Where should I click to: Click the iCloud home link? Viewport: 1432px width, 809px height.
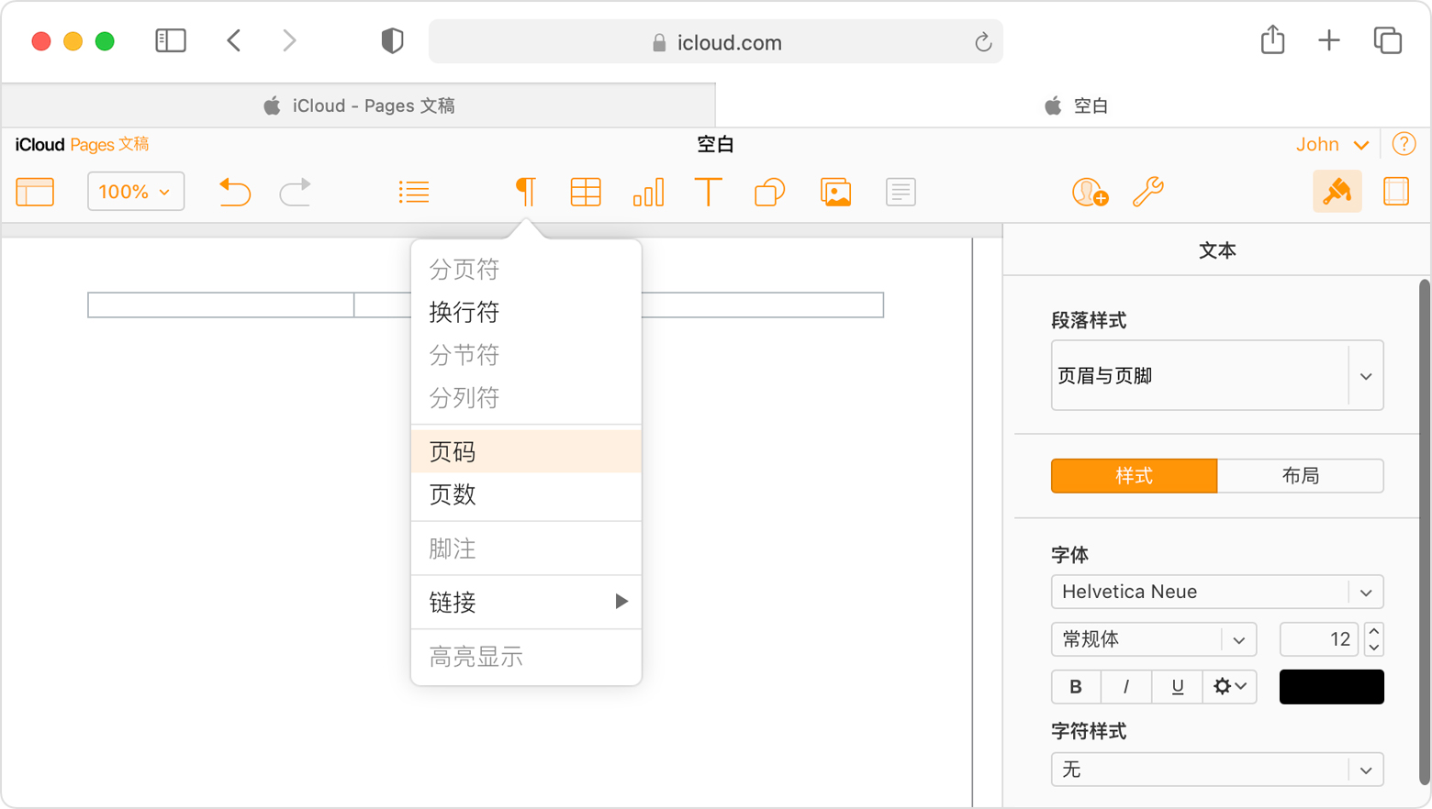click(39, 144)
